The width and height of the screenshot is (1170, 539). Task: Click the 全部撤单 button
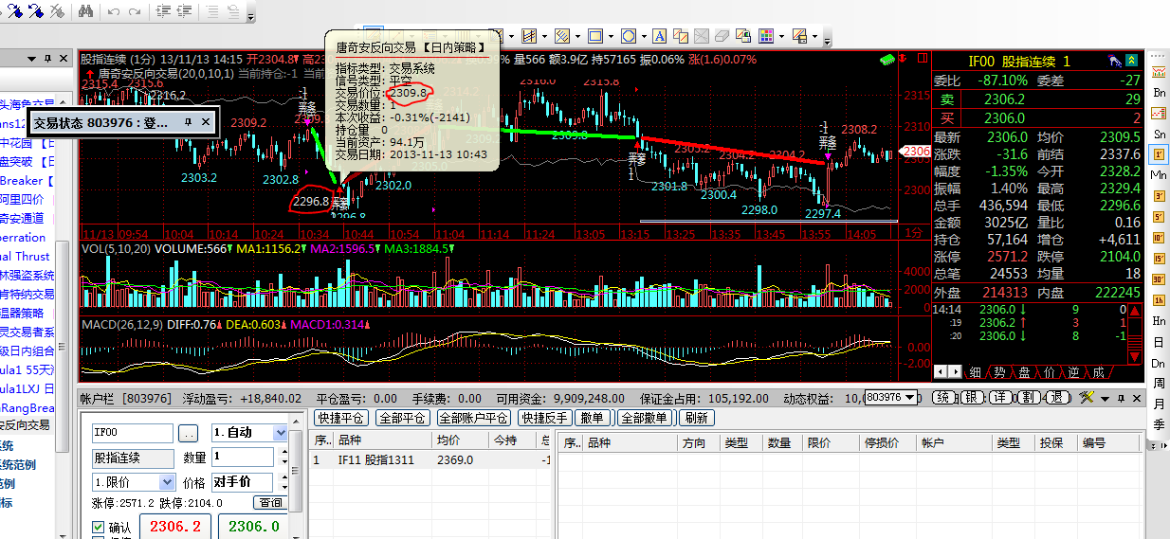[645, 418]
